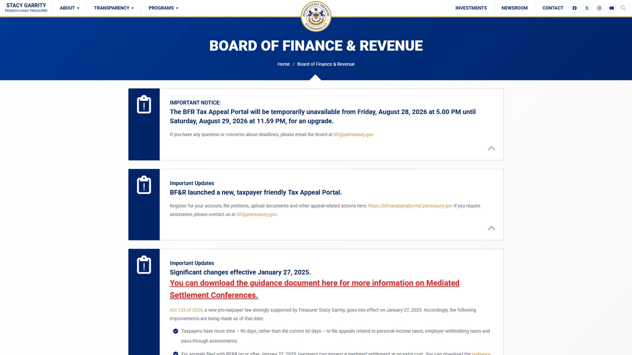Click bfr@patreasury.gov email in Important Notice
This screenshot has width=632, height=355.
[354, 134]
